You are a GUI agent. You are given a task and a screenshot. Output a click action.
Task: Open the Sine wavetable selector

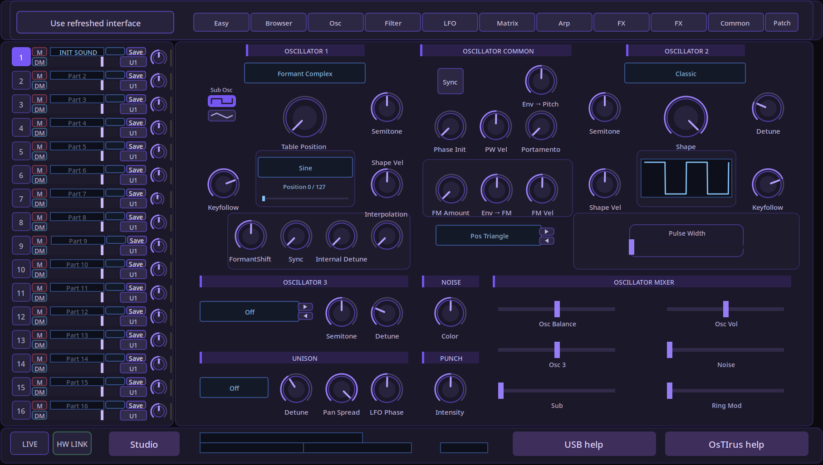point(305,168)
